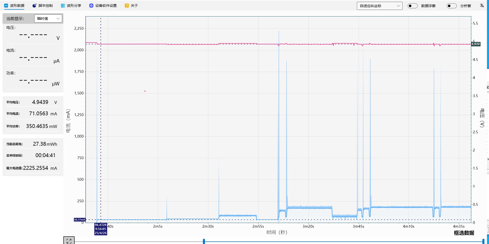Click the total energy value 27.38 mWh

point(45,144)
